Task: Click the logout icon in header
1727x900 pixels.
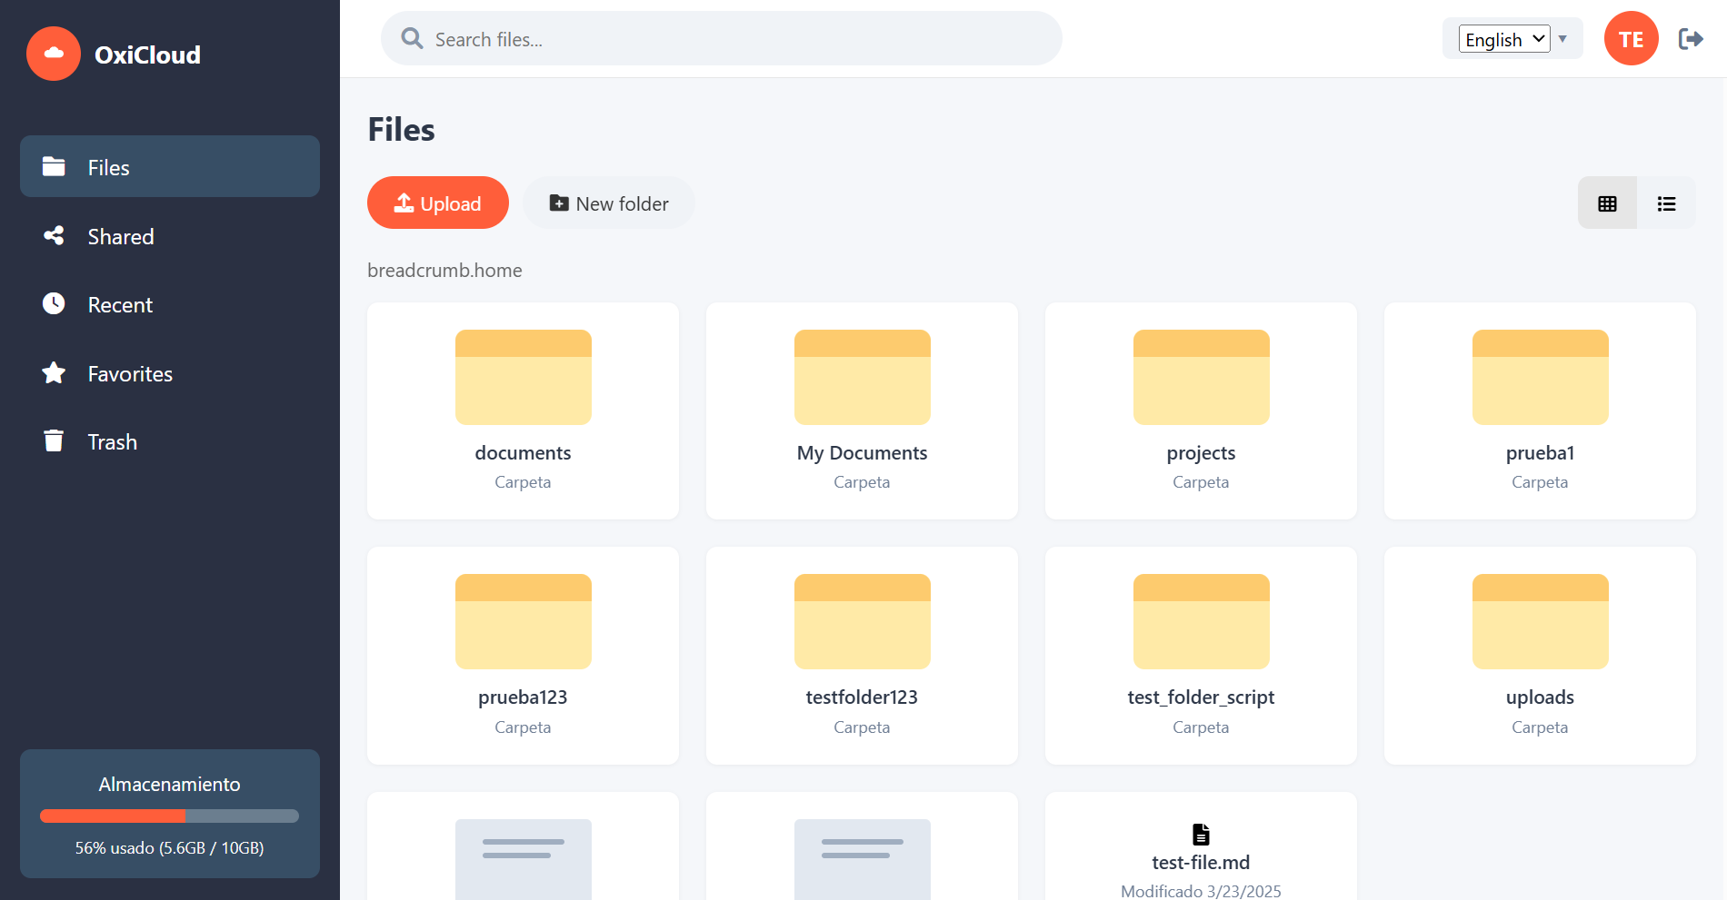Action: pos(1690,39)
